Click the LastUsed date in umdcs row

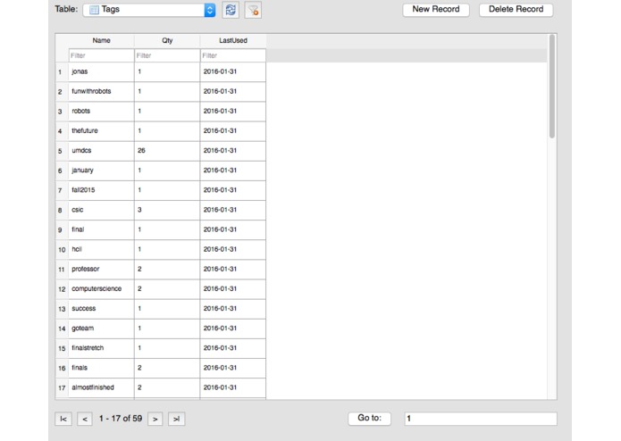233,151
